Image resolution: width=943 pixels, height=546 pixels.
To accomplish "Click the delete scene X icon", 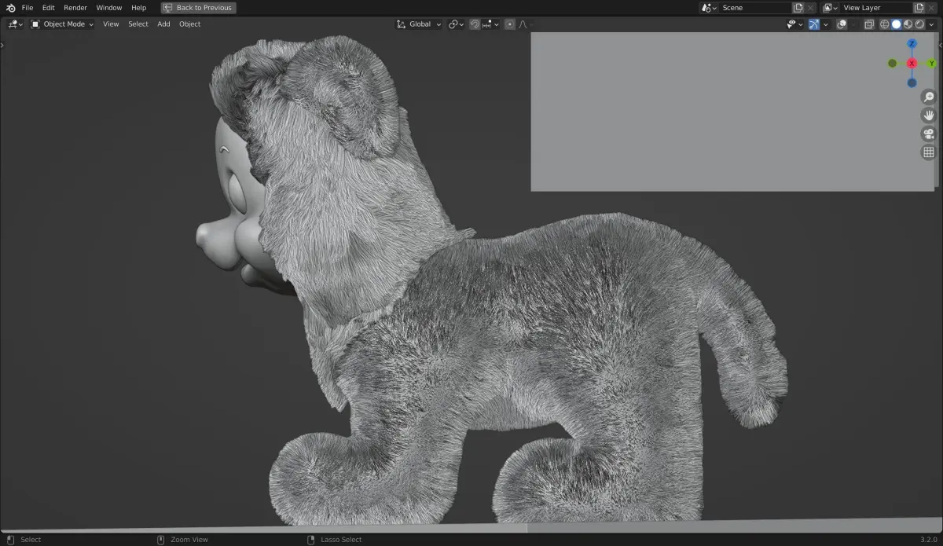I will 810,8.
